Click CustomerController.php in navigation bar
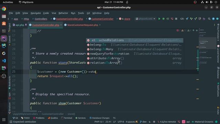This screenshot has height=124, width=220. point(68,19)
